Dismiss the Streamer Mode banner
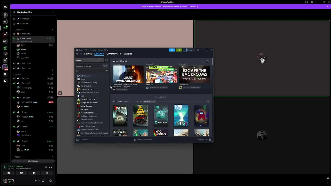The width and height of the screenshot is (331, 186). pos(327,6)
